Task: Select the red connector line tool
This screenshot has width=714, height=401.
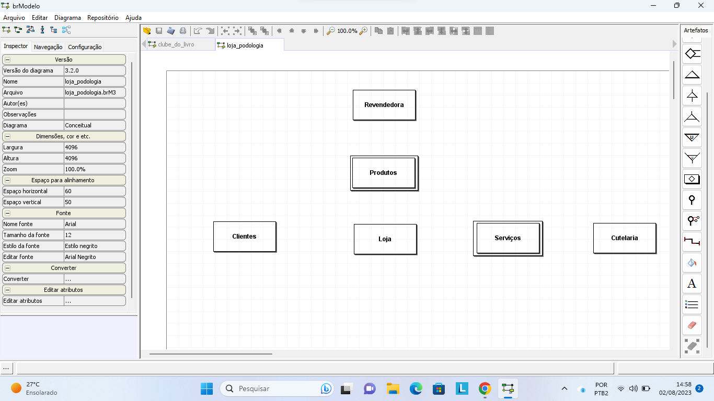Action: pos(692,242)
